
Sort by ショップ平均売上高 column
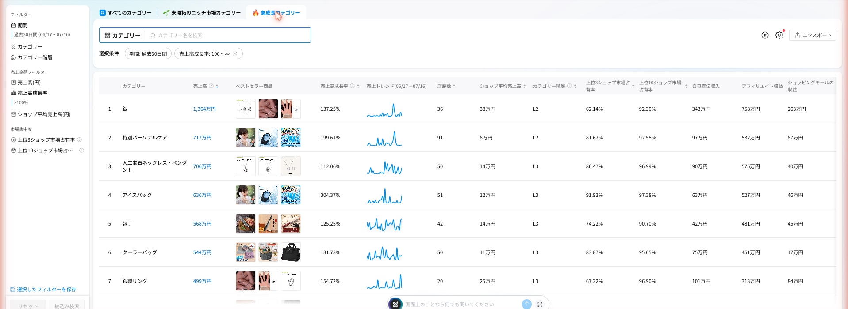coord(524,86)
